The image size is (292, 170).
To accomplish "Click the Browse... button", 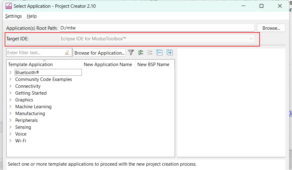I will tap(271, 28).
